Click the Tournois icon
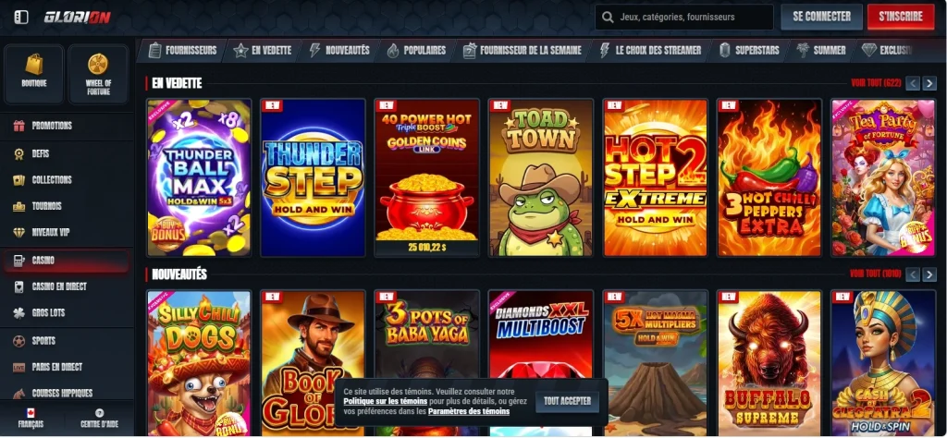 click(19, 206)
